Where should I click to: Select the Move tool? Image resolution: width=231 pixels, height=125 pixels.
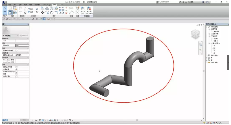coord(42,12)
